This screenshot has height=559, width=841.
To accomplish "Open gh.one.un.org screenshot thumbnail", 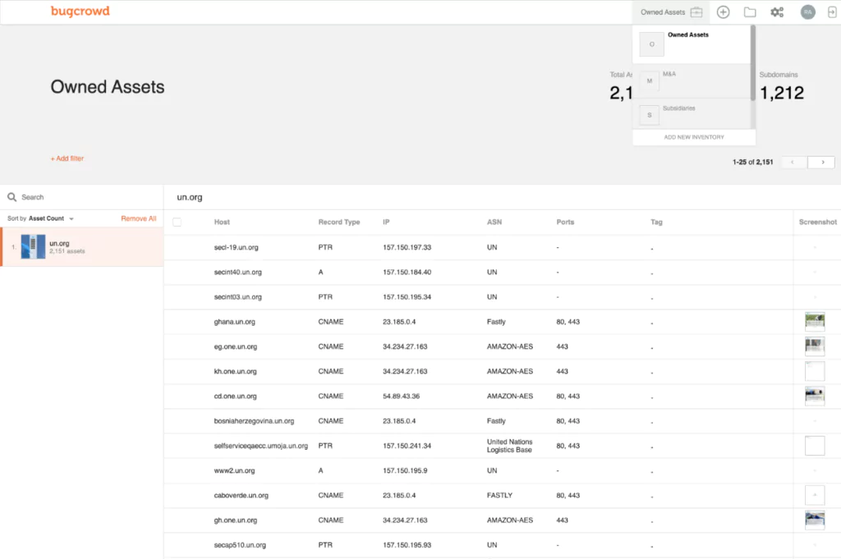I will point(815,520).
